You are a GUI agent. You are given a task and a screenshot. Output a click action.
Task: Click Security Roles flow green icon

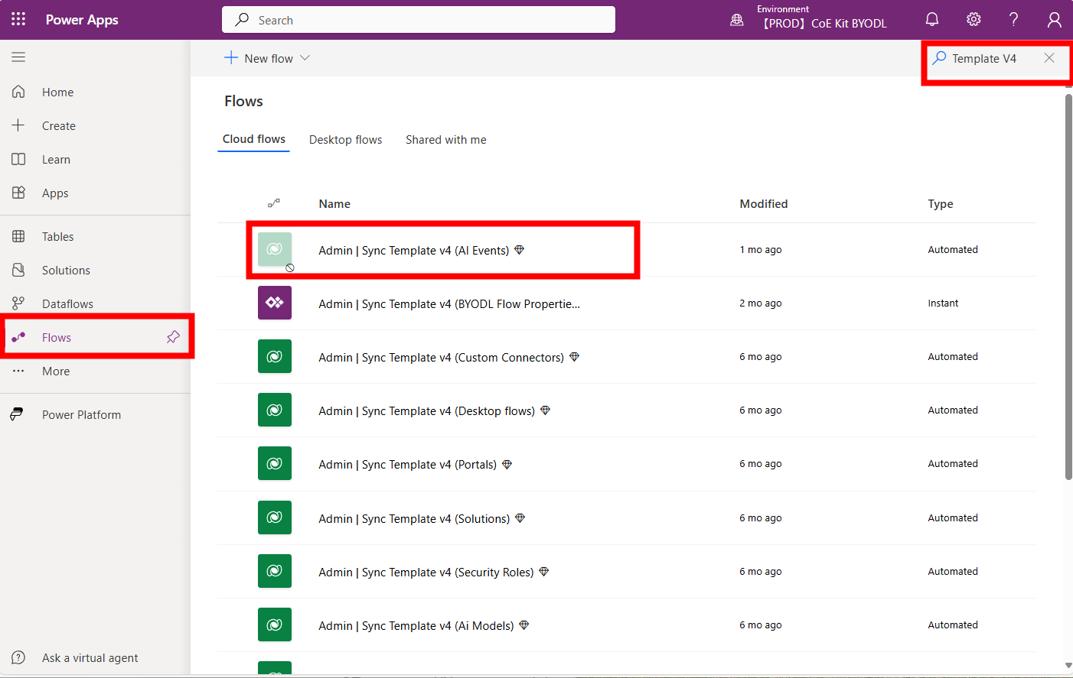pyautogui.click(x=275, y=571)
